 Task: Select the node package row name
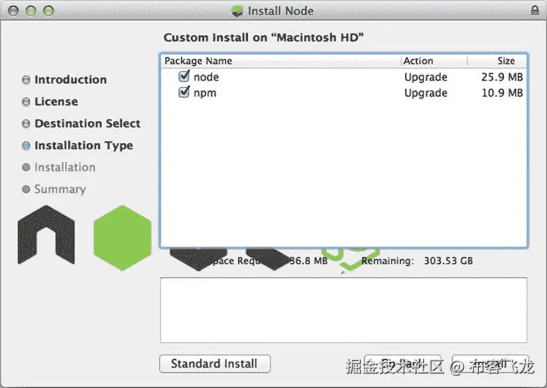point(206,77)
